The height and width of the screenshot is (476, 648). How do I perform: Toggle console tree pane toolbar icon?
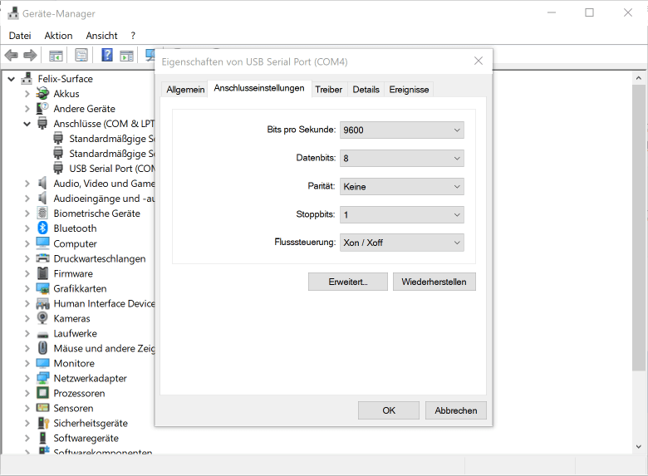[56, 55]
